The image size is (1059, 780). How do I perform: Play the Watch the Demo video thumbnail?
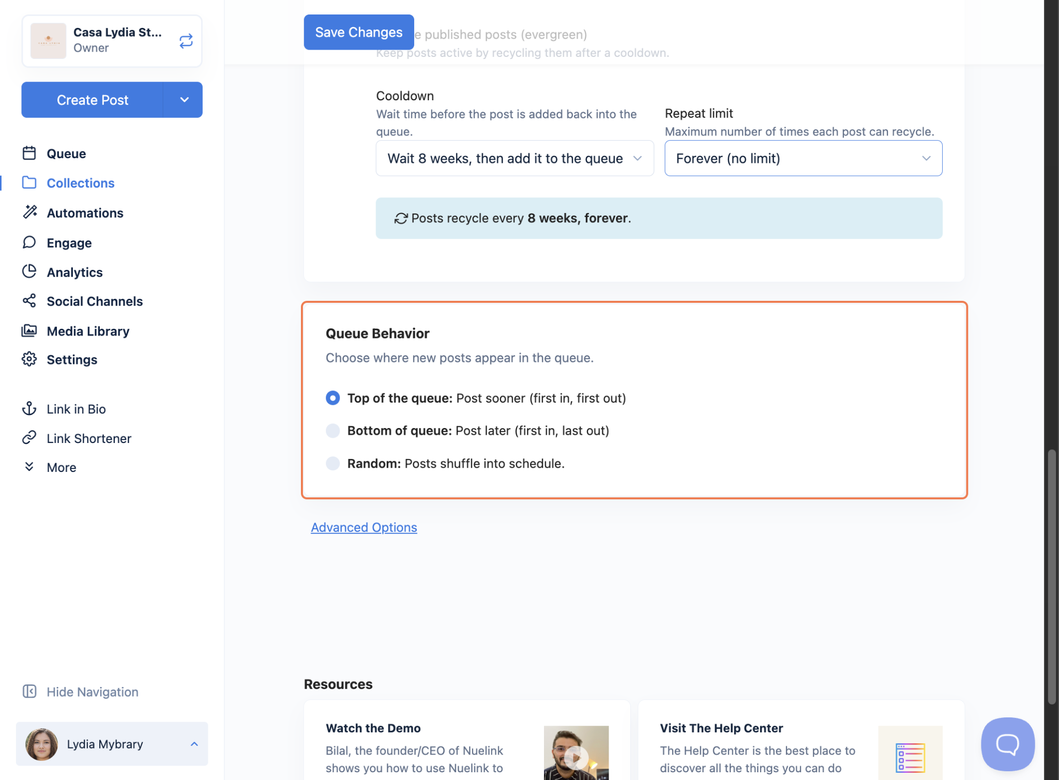point(576,757)
